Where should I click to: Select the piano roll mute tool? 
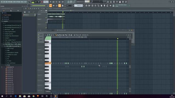[64, 35]
